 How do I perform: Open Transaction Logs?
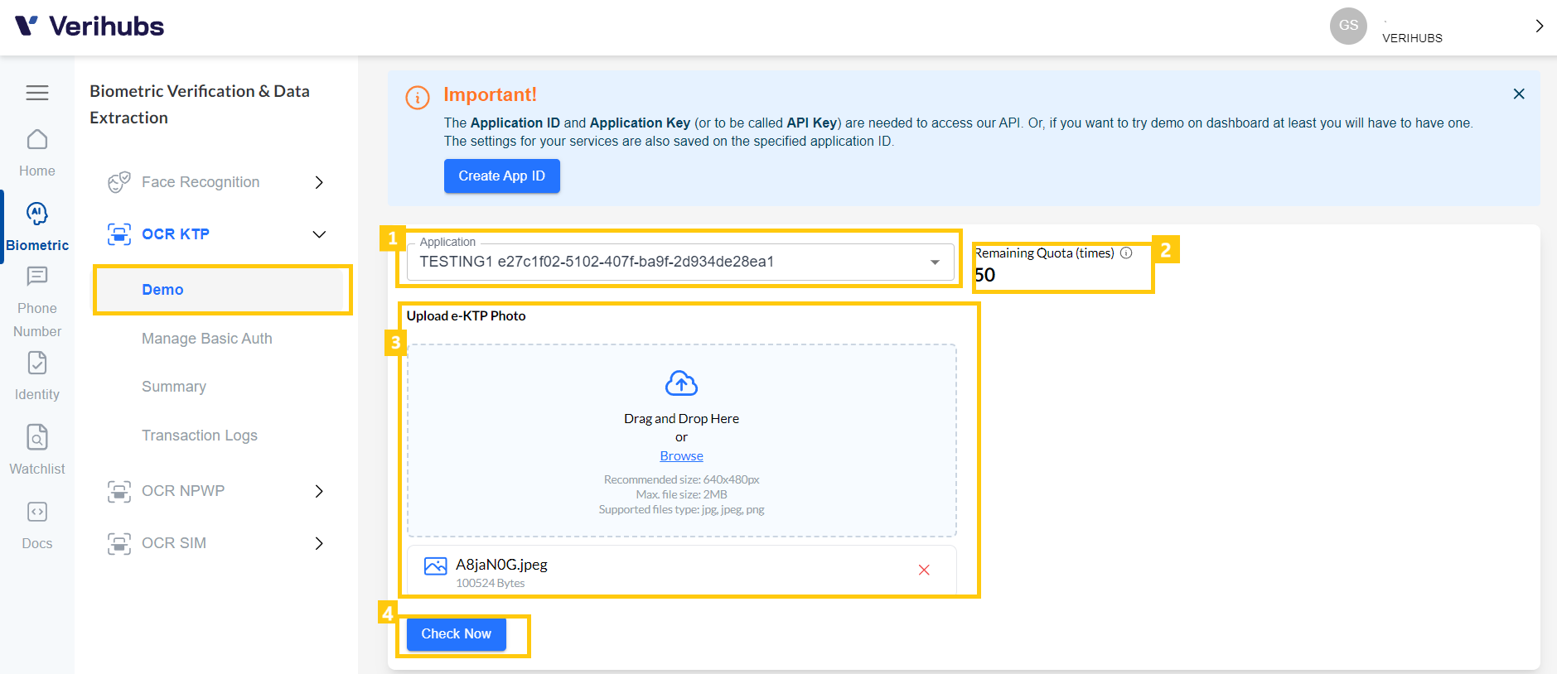tap(200, 436)
